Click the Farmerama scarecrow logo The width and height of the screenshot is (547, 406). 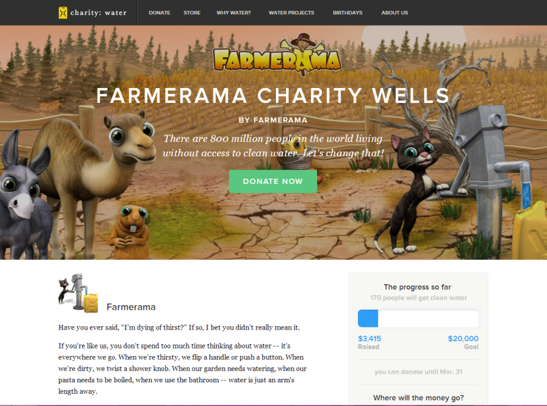point(277,54)
